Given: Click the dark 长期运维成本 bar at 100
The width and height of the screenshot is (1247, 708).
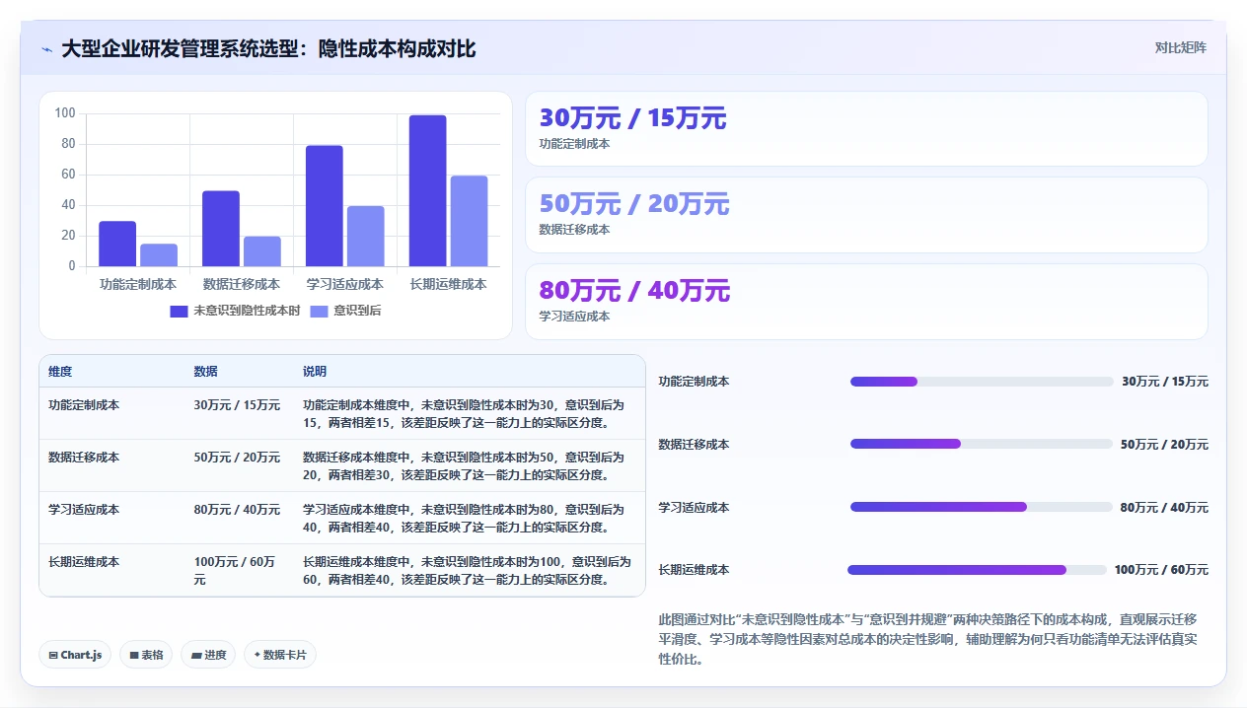Looking at the screenshot, I should tap(427, 190).
